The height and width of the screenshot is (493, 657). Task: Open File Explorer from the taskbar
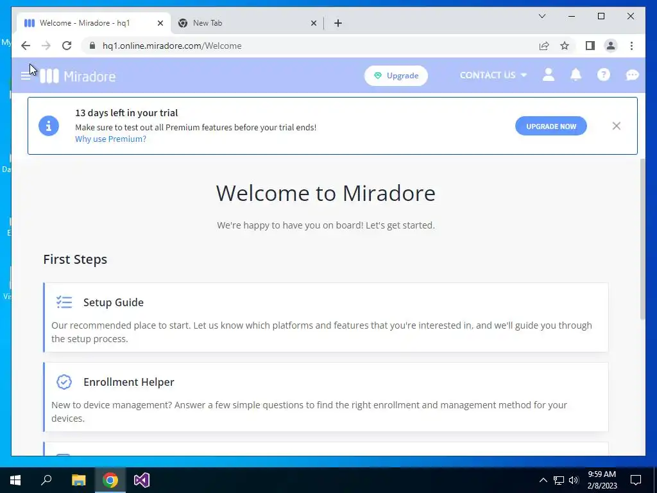(x=78, y=480)
